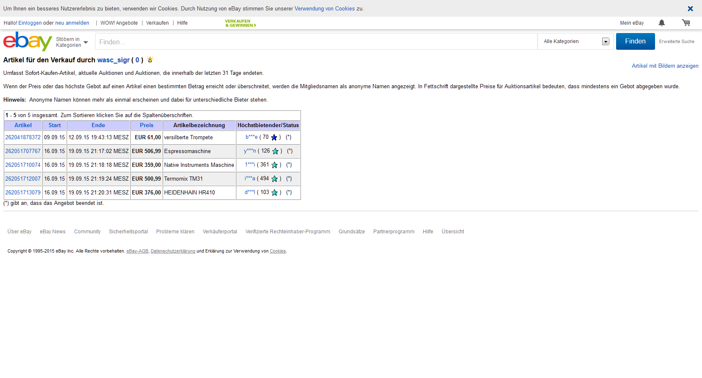Open WOW! Angebote in top menu
The height and width of the screenshot is (378, 702).
(x=119, y=23)
